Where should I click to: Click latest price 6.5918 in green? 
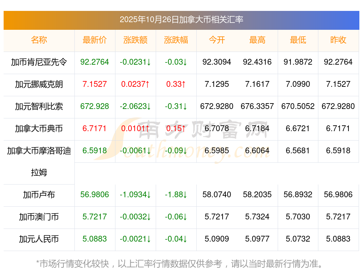click(95, 150)
